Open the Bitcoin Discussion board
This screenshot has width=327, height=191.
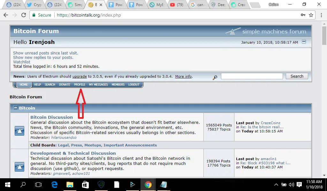tap(51, 117)
